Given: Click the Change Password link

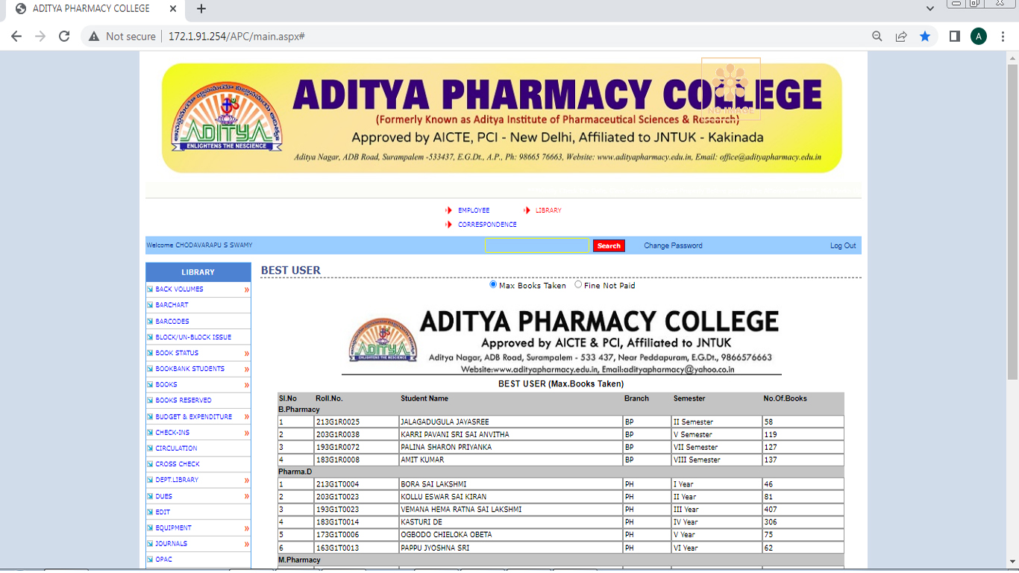Looking at the screenshot, I should tap(673, 245).
